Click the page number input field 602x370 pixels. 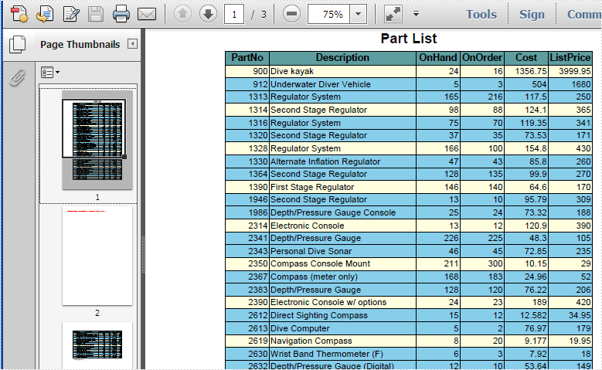coord(234,14)
